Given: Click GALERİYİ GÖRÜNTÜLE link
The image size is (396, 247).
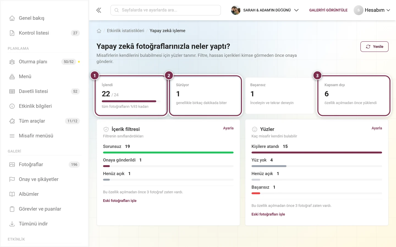Looking at the screenshot, I should click(x=328, y=10).
